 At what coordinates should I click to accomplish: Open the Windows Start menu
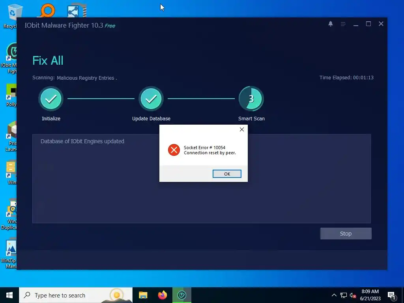click(x=9, y=295)
